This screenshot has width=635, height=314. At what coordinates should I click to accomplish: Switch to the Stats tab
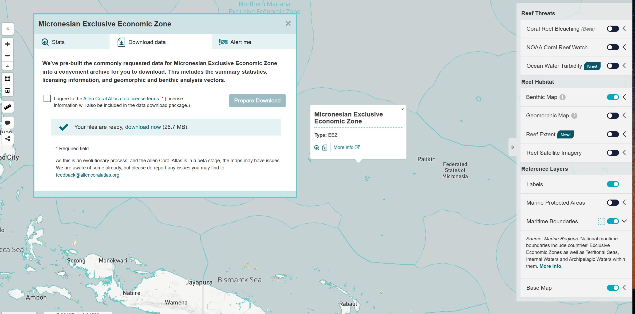click(x=72, y=42)
